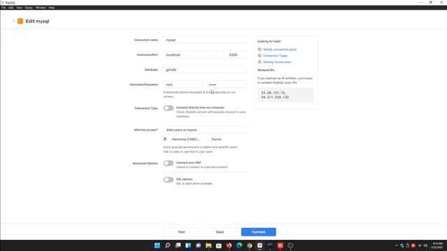Open the View menu
Screen dimensions: 447x251
(x=19, y=8)
